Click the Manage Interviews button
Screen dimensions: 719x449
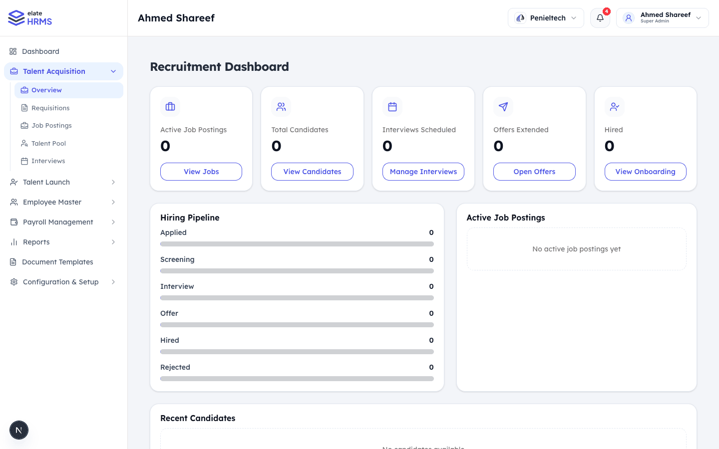click(423, 171)
